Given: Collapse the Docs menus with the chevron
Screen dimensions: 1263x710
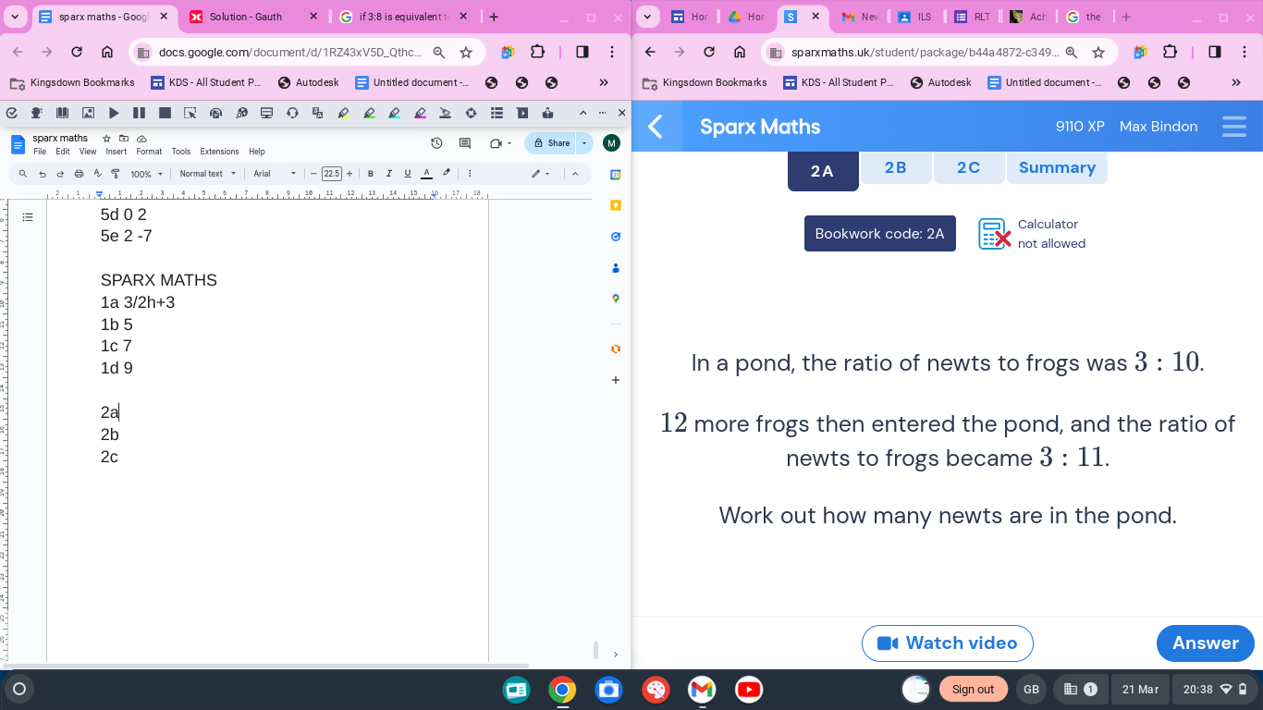Looking at the screenshot, I should [575, 174].
